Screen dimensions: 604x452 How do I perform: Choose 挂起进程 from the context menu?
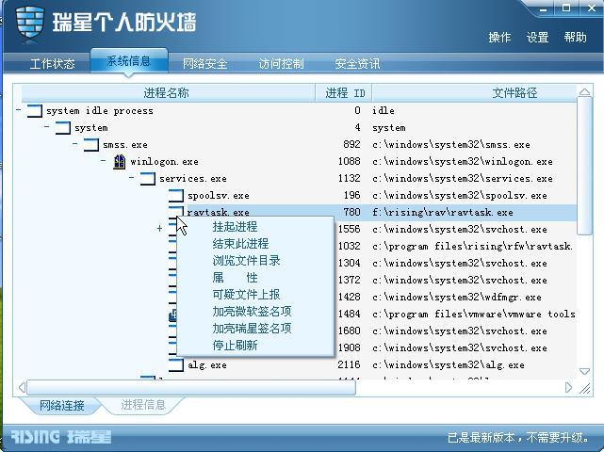click(x=235, y=227)
